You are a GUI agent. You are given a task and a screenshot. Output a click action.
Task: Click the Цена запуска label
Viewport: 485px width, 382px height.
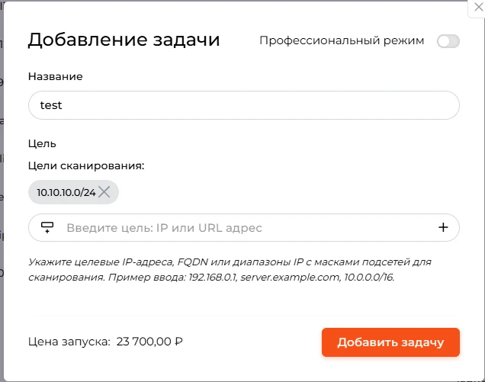tap(69, 342)
